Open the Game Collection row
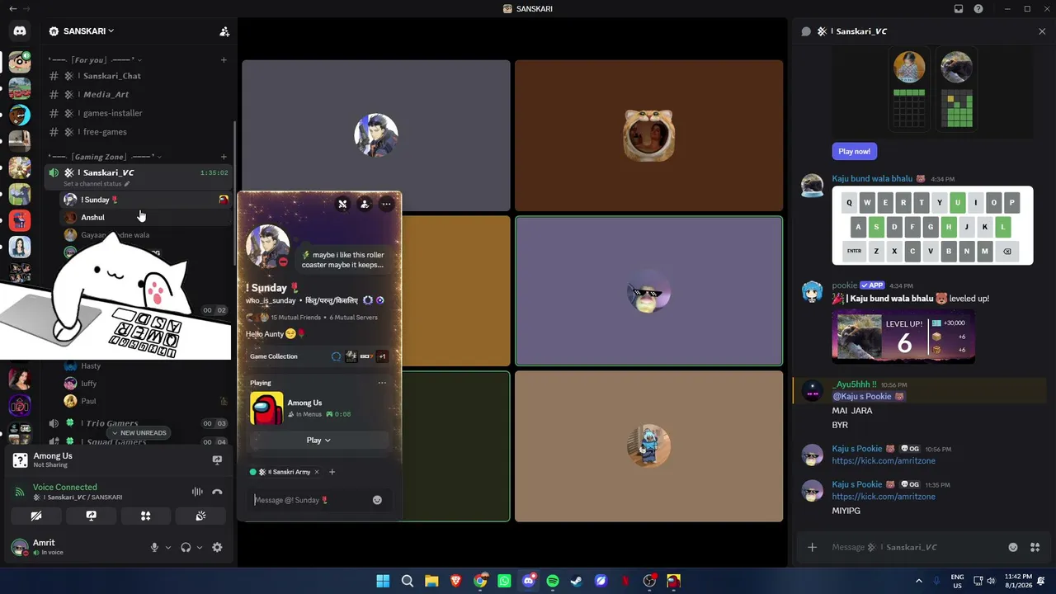The height and width of the screenshot is (594, 1056). click(x=318, y=356)
